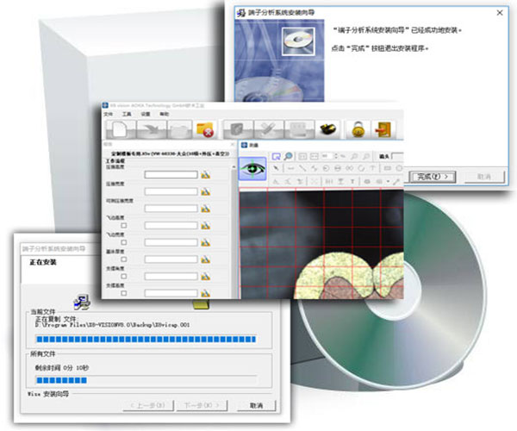Select the rectangle shape tool
Image resolution: width=517 pixels, height=431 pixels.
[x=388, y=168]
